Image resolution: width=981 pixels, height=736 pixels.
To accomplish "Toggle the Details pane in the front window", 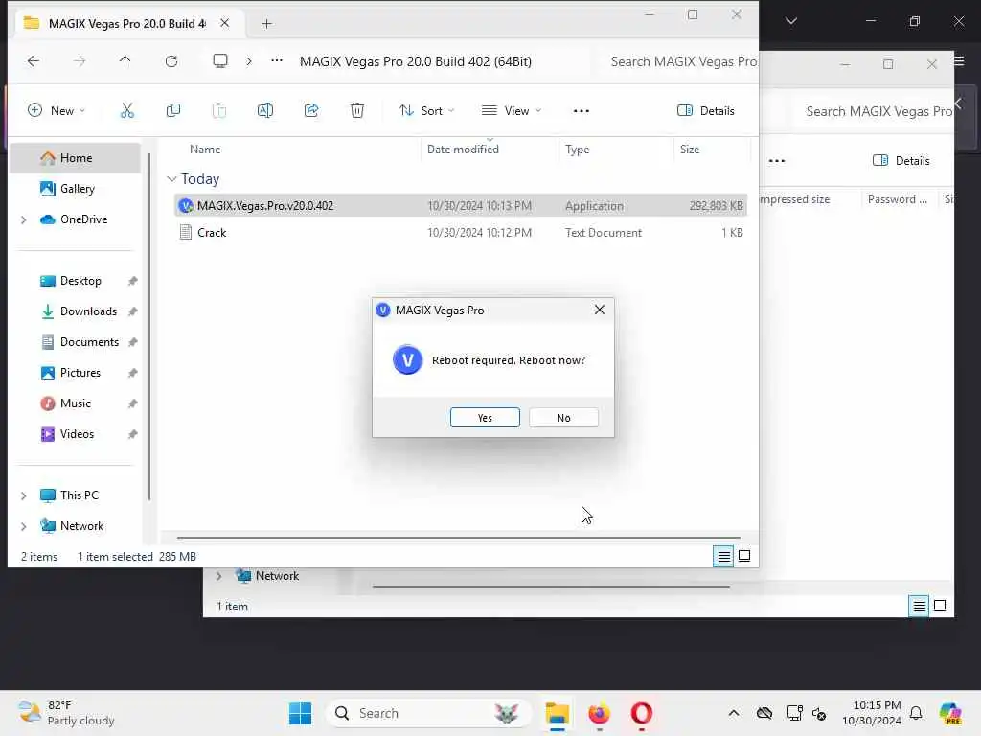I will tap(706, 111).
